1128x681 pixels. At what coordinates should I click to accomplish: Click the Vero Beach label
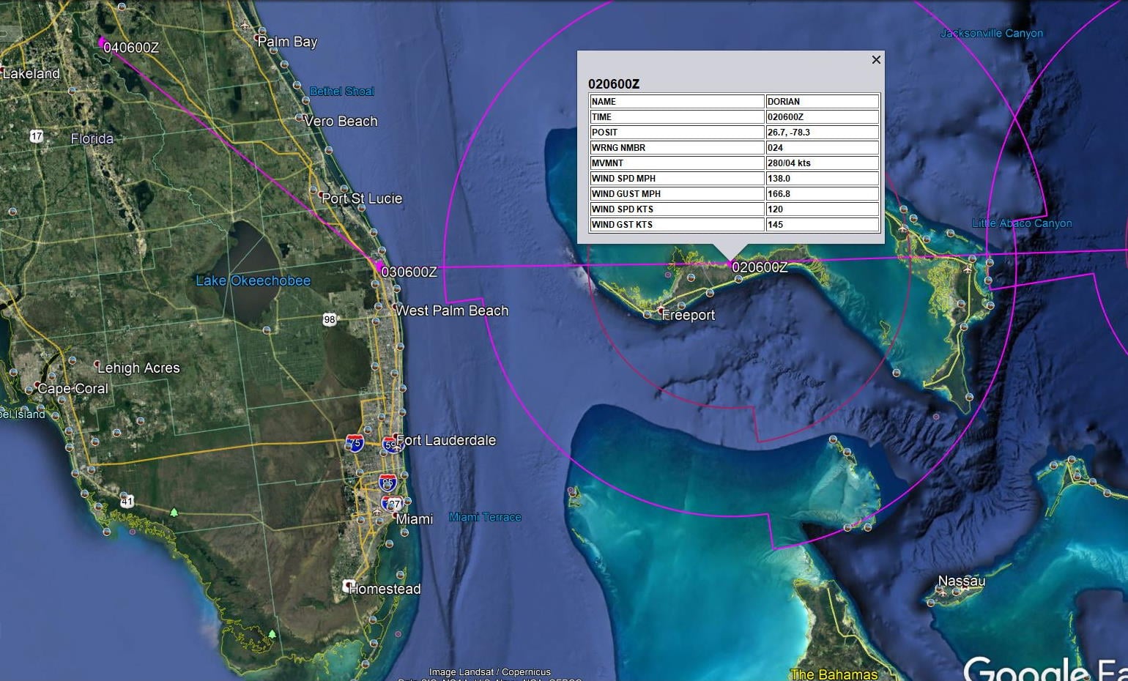pos(341,122)
